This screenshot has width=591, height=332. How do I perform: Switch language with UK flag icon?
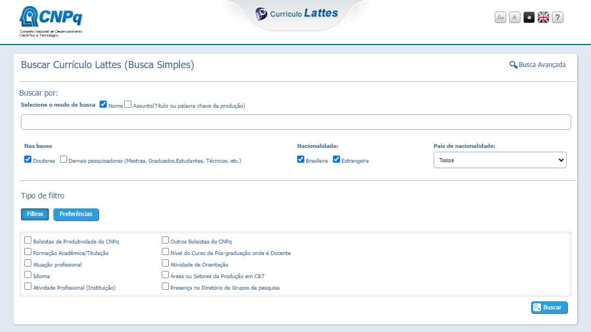pyautogui.click(x=543, y=18)
